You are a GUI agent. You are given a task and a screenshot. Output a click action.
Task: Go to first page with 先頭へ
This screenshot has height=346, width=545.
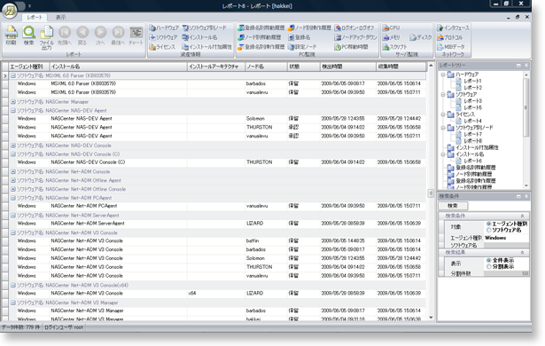(x=65, y=35)
